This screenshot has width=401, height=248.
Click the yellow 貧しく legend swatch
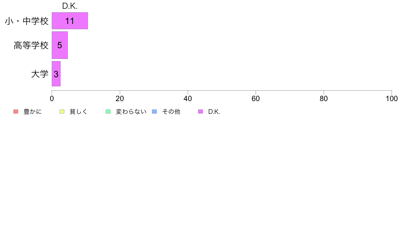tap(62, 112)
